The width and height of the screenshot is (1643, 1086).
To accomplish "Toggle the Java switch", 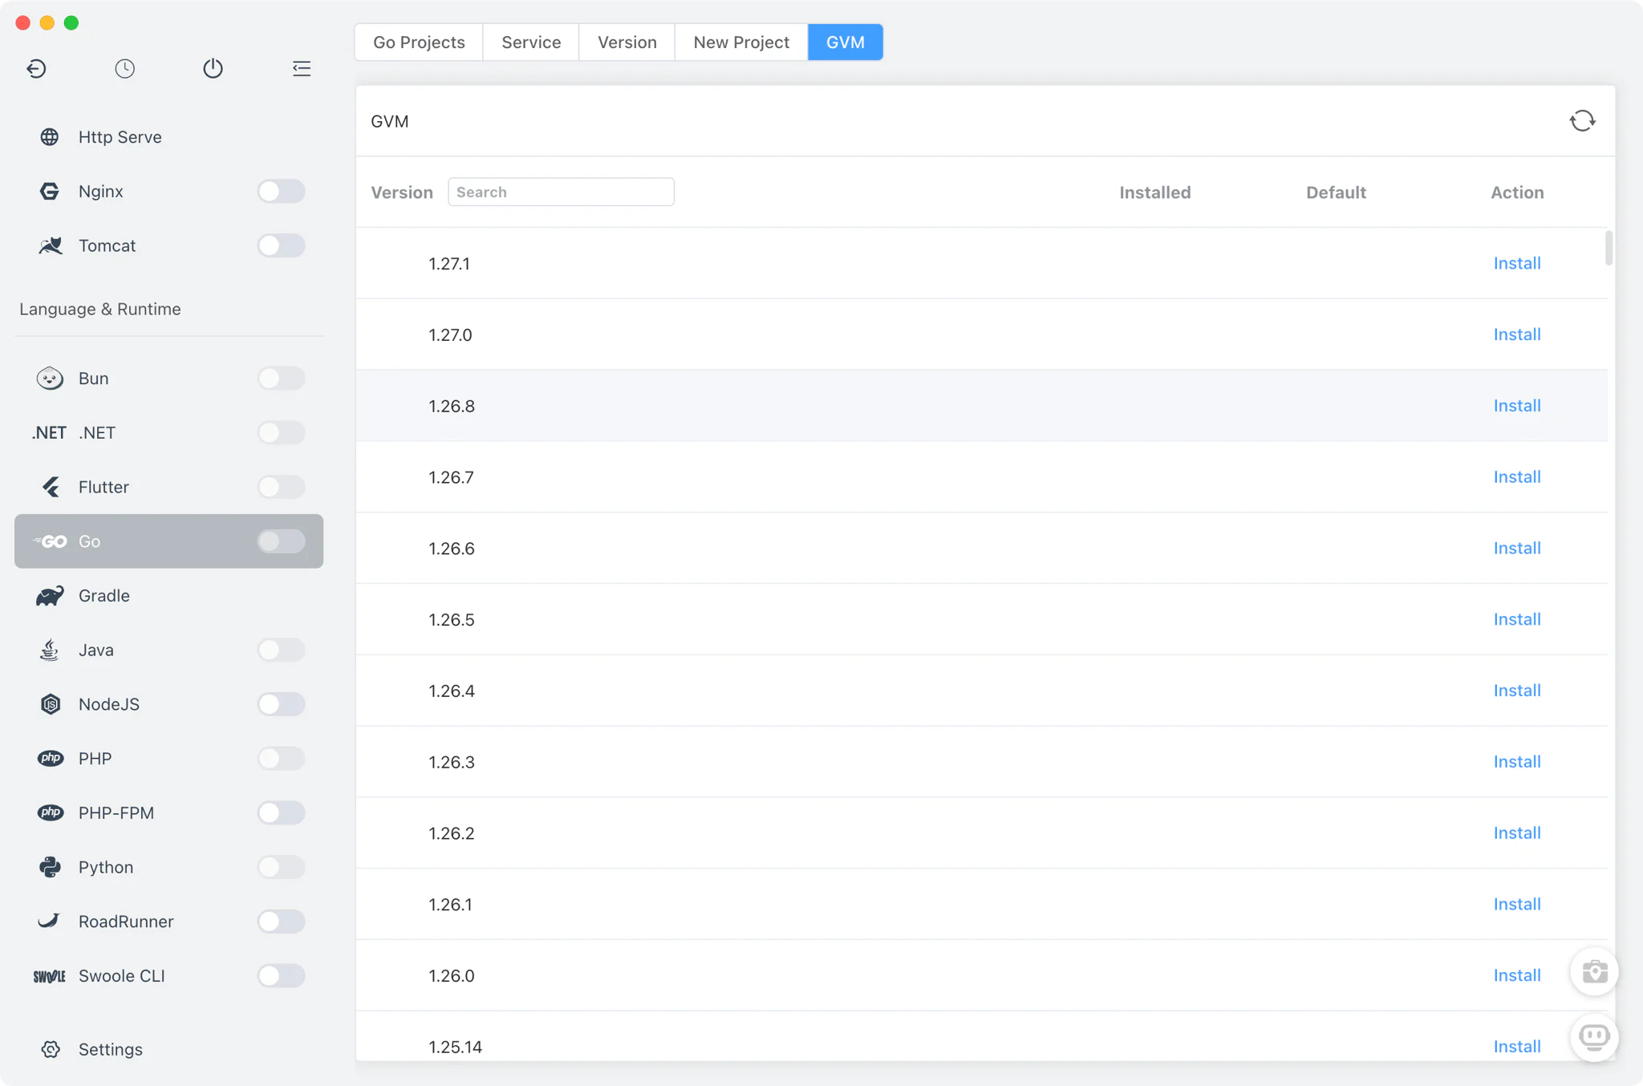I will tap(281, 650).
